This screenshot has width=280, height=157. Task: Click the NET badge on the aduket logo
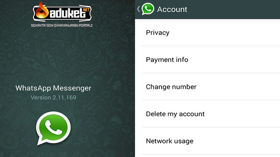pos(86,10)
